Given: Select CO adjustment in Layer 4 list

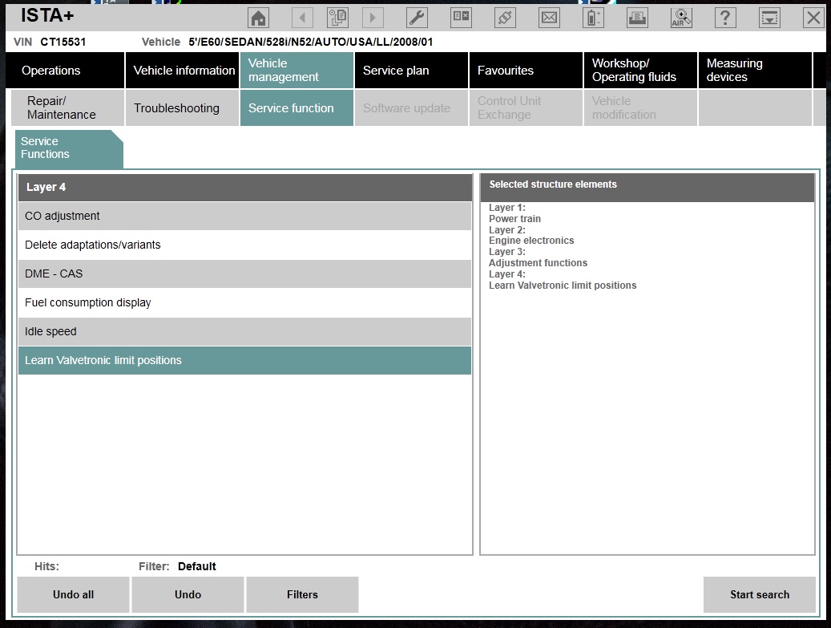Looking at the screenshot, I should tap(244, 216).
